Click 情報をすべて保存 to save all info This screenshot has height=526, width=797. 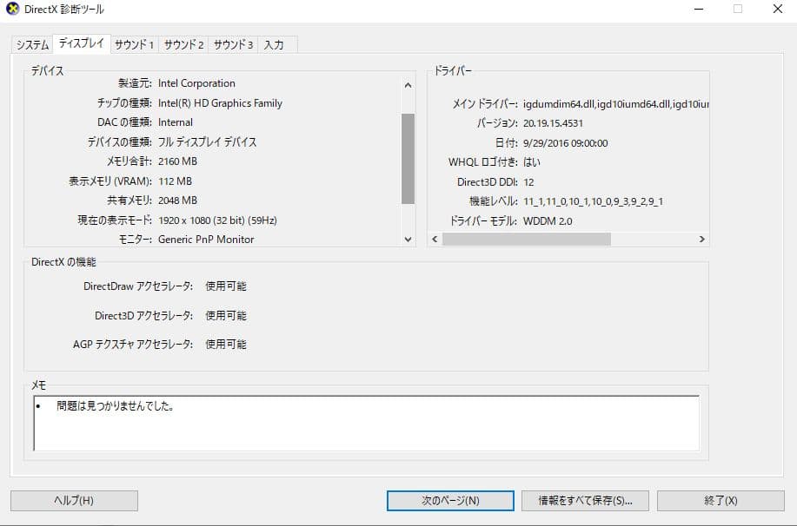[x=584, y=500]
